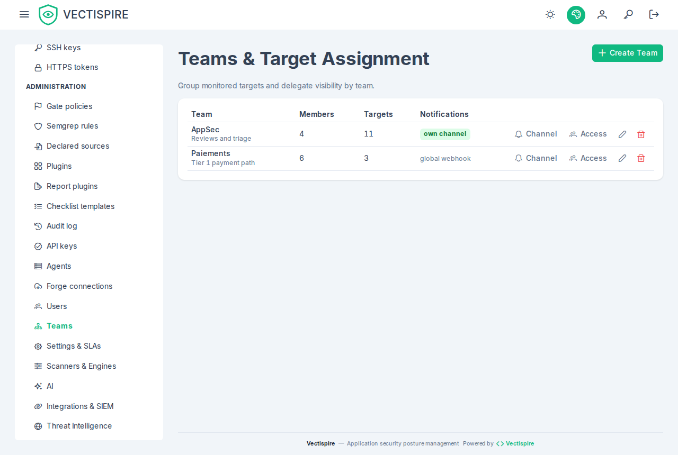Open Declared sources
Viewport: 678px width, 455px height.
coord(89,146)
